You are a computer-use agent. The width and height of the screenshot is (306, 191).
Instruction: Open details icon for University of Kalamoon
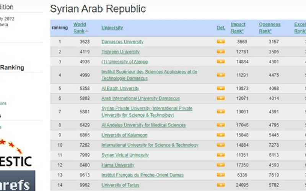point(221,135)
